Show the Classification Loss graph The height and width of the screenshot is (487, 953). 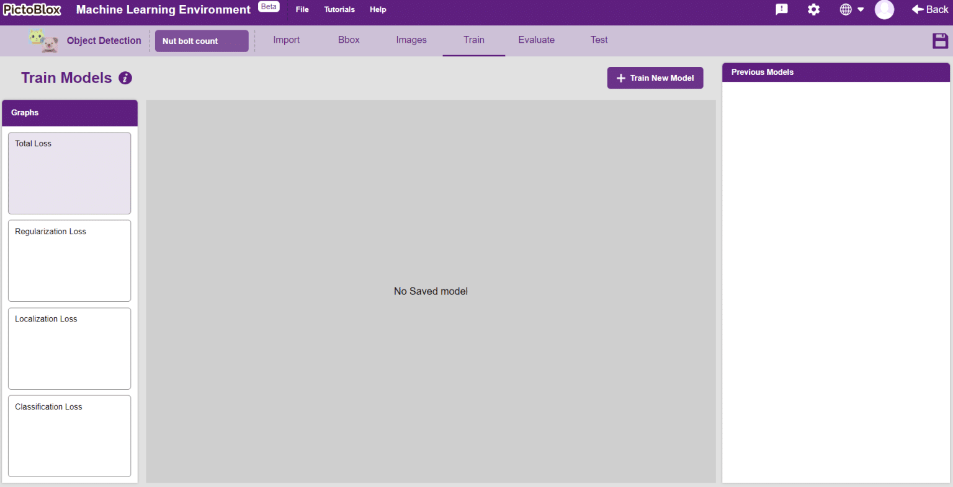69,436
